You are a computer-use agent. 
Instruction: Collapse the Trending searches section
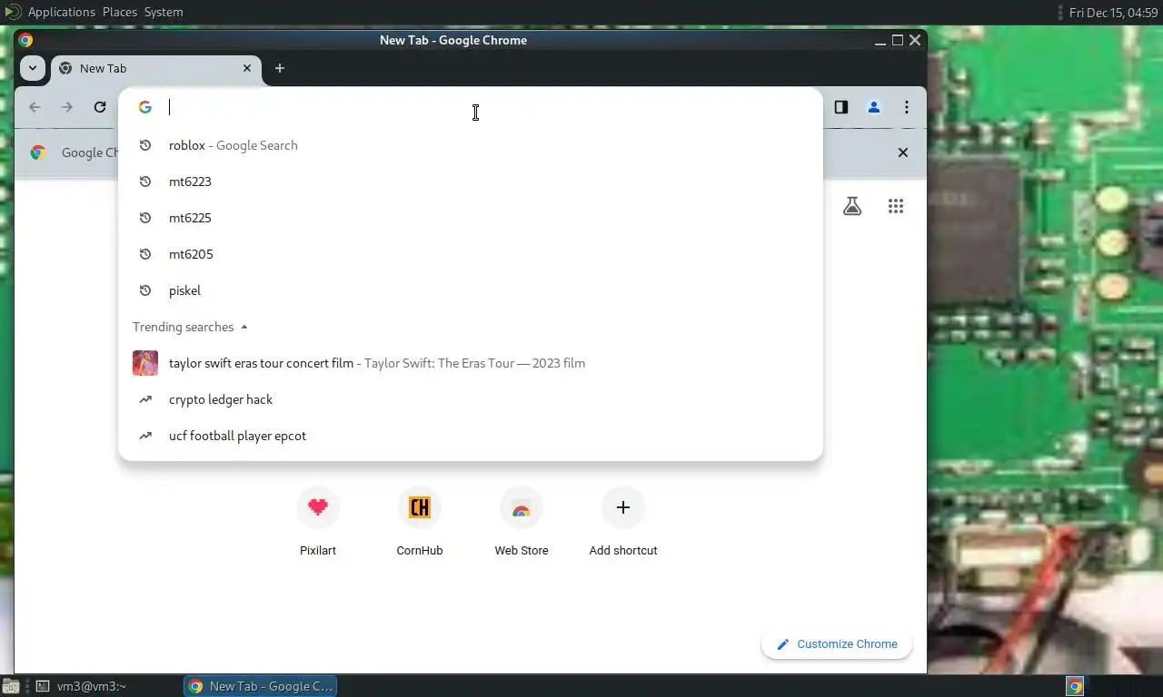244,327
